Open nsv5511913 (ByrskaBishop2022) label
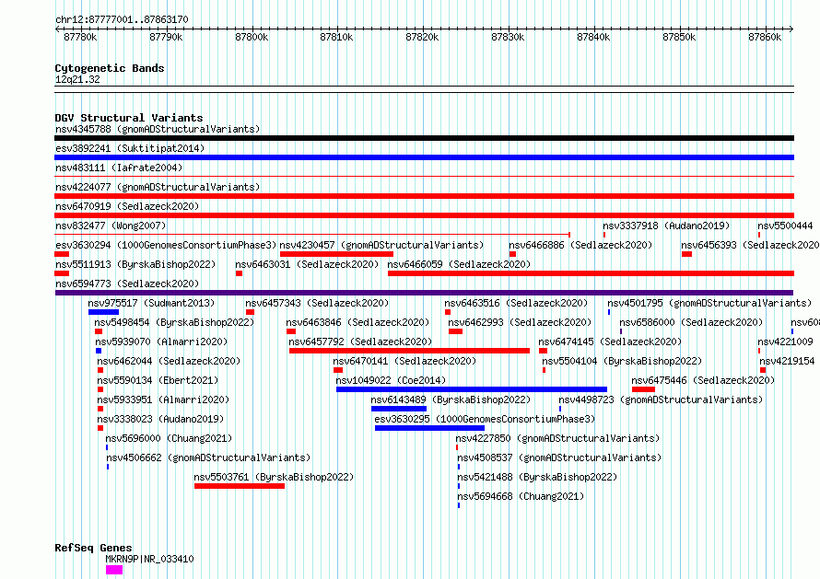The image size is (820, 579). pyautogui.click(x=135, y=264)
